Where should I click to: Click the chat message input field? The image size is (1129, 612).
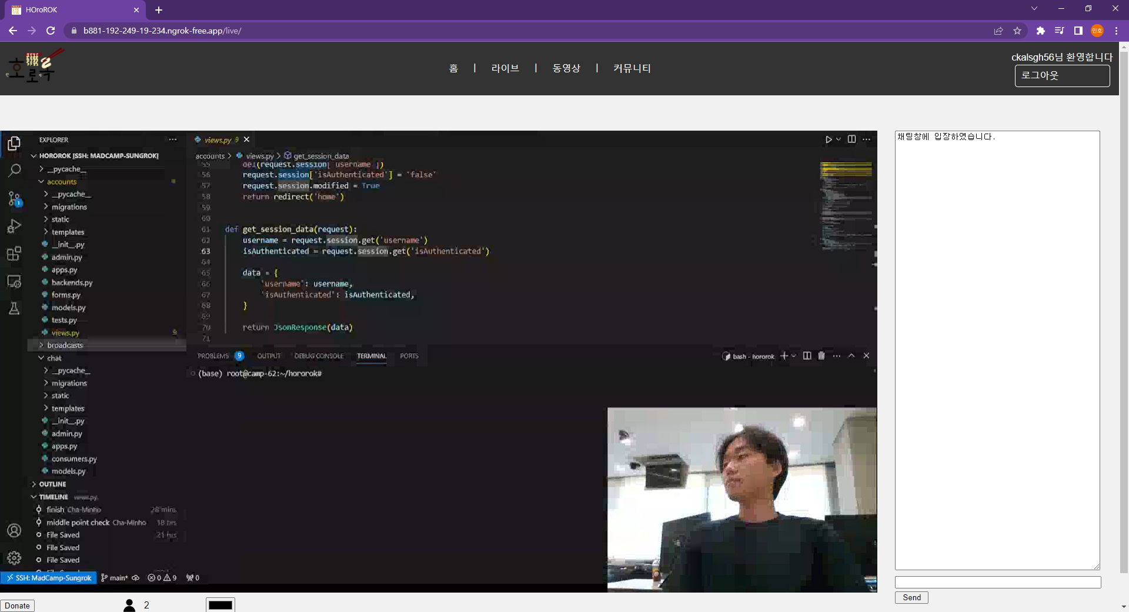(x=997, y=581)
